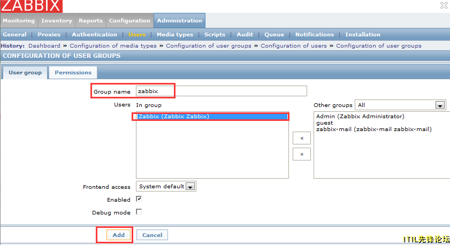The height and width of the screenshot is (245, 450).
Task: Open Configuration of media types history link
Action: [113, 45]
